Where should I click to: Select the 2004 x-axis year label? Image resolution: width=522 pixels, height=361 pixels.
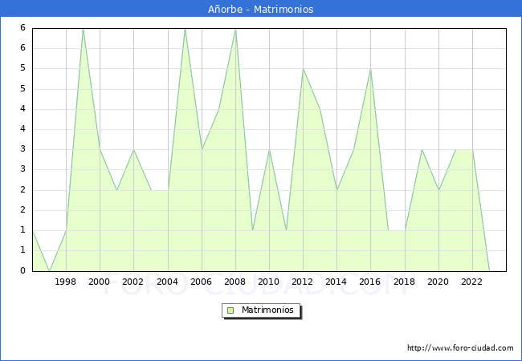[x=167, y=282]
